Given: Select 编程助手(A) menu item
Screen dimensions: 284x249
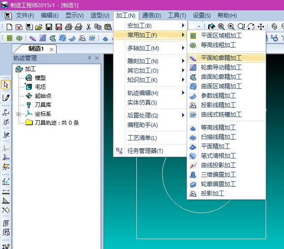Looking at the screenshot, I should [150, 125].
